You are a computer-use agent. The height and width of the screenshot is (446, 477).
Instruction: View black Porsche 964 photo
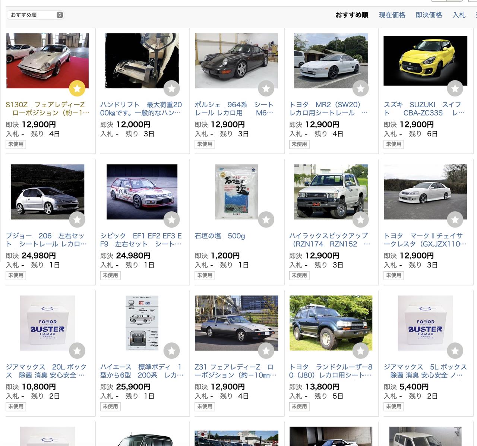point(237,61)
